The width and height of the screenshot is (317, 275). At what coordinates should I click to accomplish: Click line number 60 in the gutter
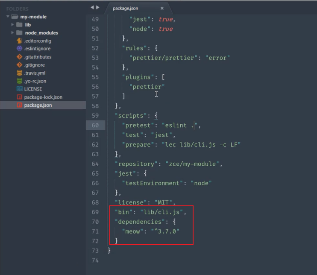(95, 125)
